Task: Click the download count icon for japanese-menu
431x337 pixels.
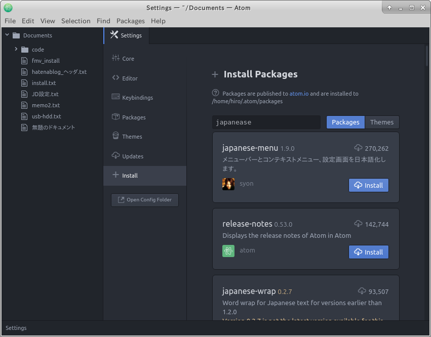Action: click(358, 148)
